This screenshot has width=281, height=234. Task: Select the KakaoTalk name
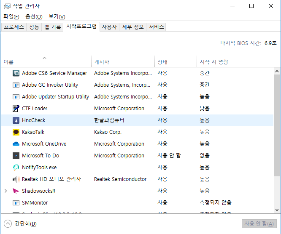pyautogui.click(x=33, y=132)
